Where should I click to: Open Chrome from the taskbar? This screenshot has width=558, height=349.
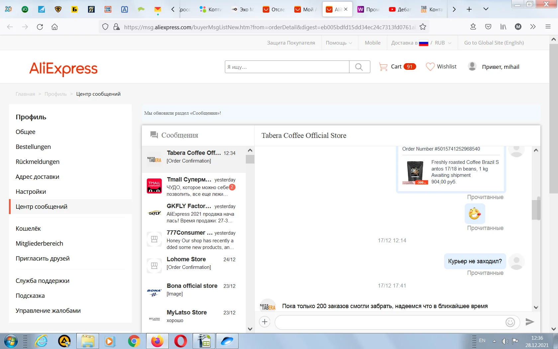[134, 341]
